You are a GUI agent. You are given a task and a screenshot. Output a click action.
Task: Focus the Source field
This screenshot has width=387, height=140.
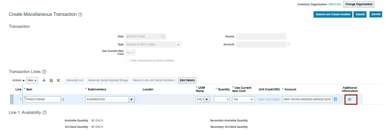pyautogui.click(x=261, y=37)
